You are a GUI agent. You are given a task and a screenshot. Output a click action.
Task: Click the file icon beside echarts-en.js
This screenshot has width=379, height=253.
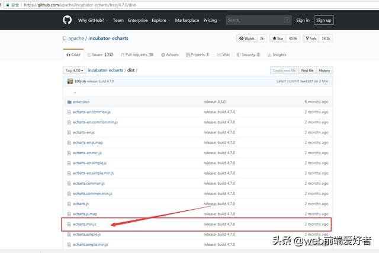coord(69,132)
